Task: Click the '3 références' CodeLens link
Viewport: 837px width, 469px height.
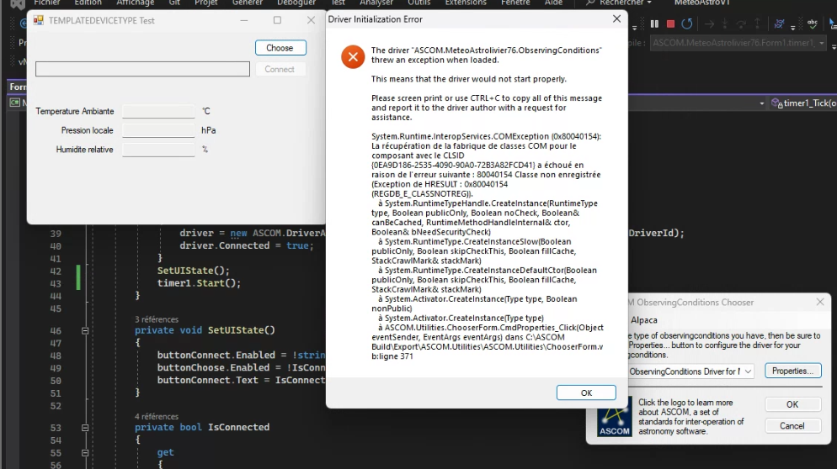Action: pos(157,319)
